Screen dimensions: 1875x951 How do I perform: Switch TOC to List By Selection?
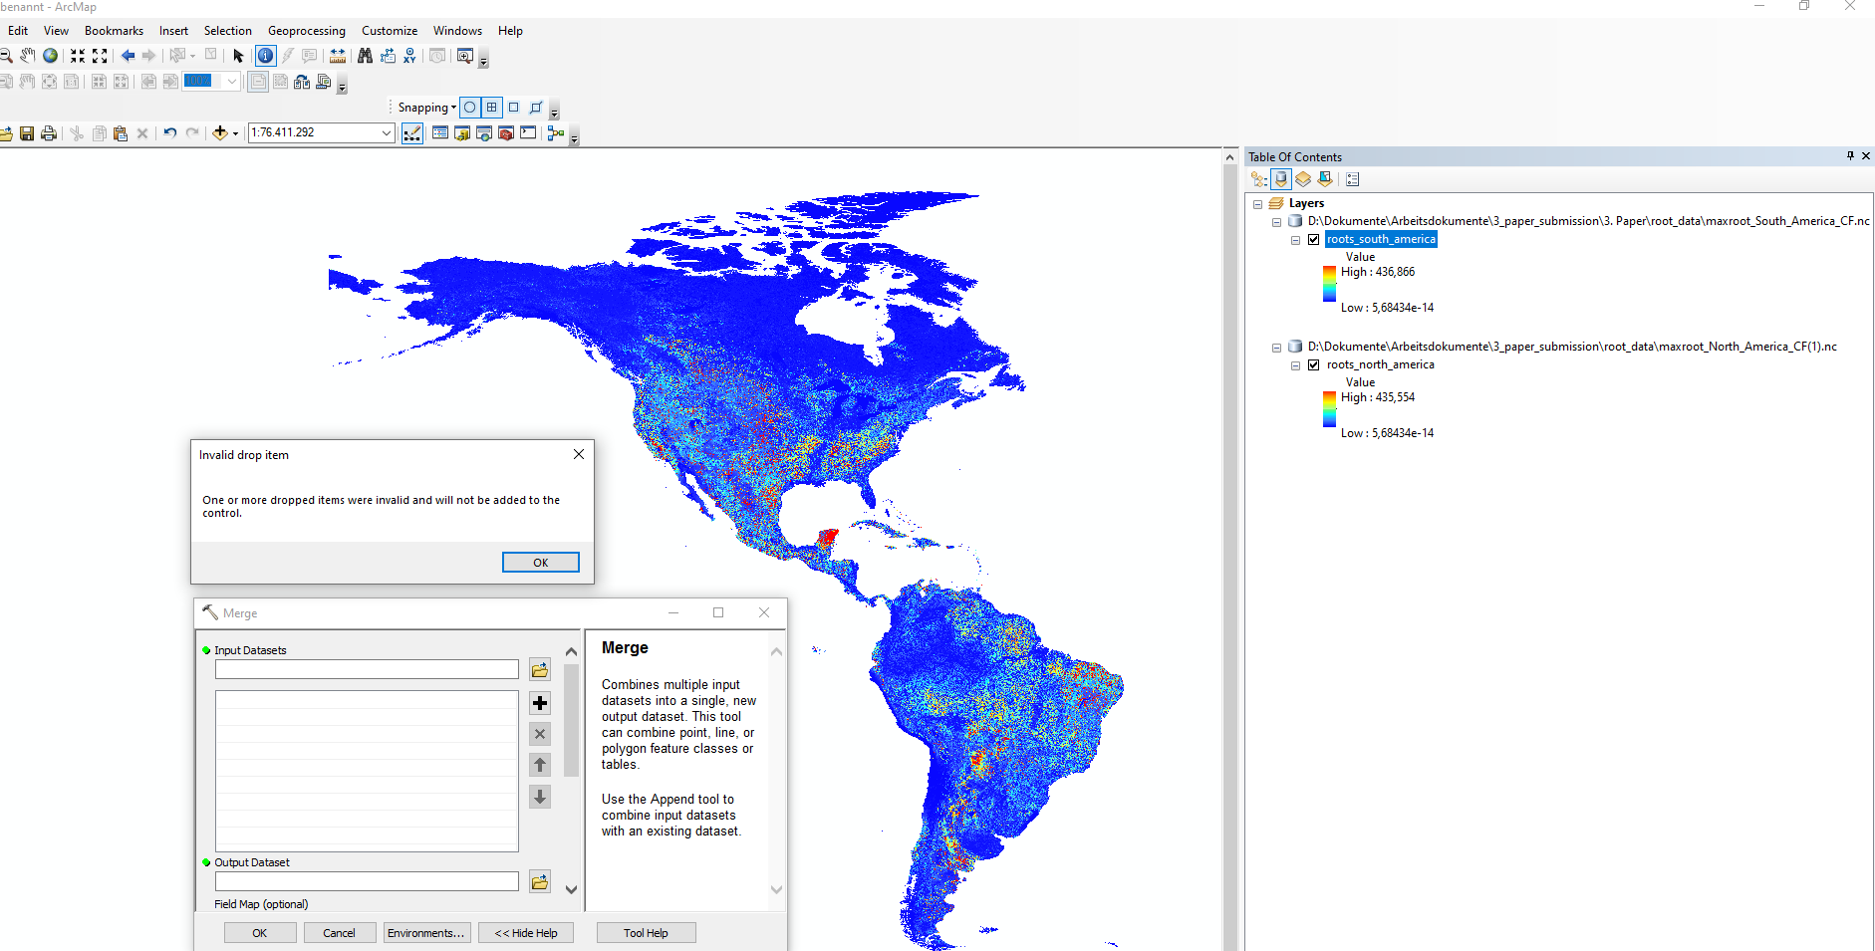(x=1325, y=179)
